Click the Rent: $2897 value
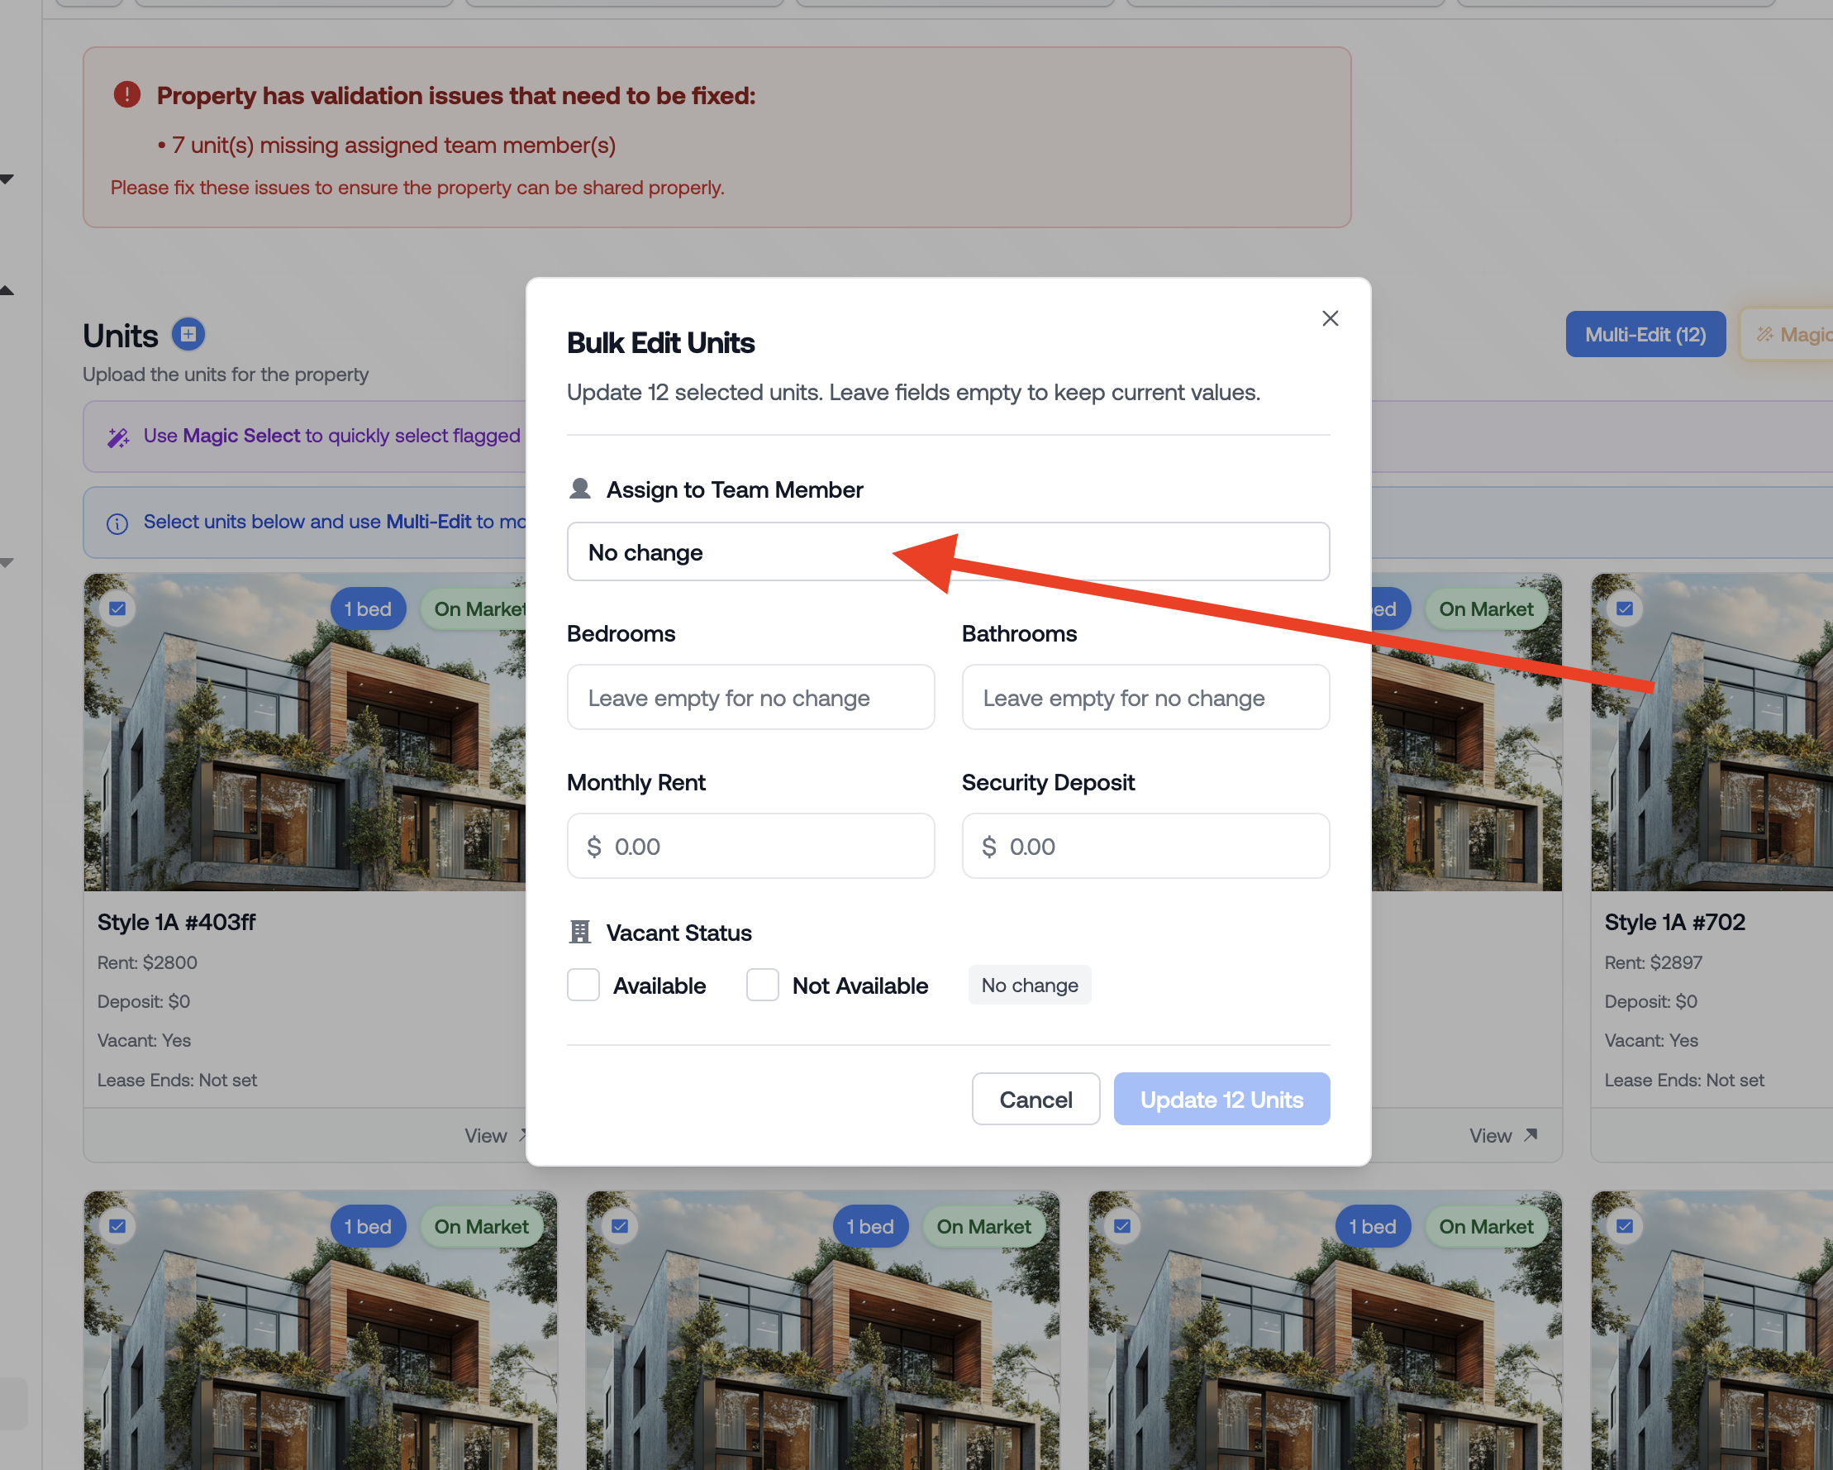 point(1654,962)
